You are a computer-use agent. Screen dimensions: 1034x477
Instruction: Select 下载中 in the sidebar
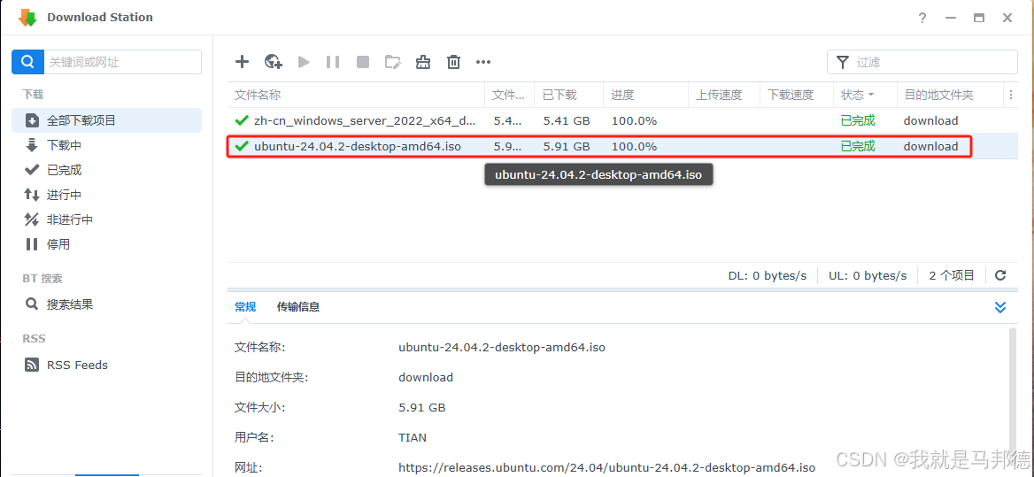click(107, 145)
